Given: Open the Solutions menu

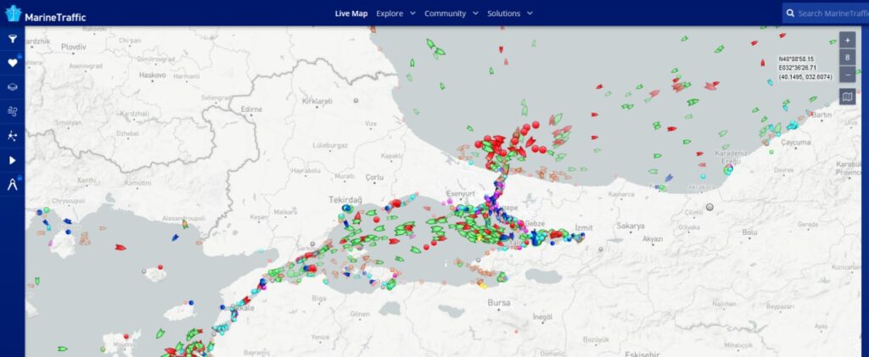Looking at the screenshot, I should click(x=504, y=14).
